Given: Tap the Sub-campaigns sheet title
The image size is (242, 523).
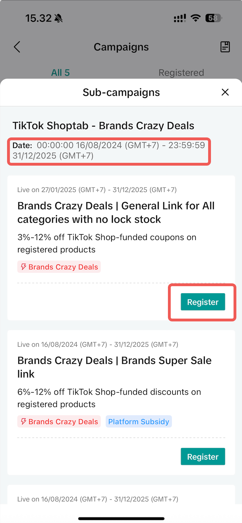Looking at the screenshot, I should (x=121, y=92).
